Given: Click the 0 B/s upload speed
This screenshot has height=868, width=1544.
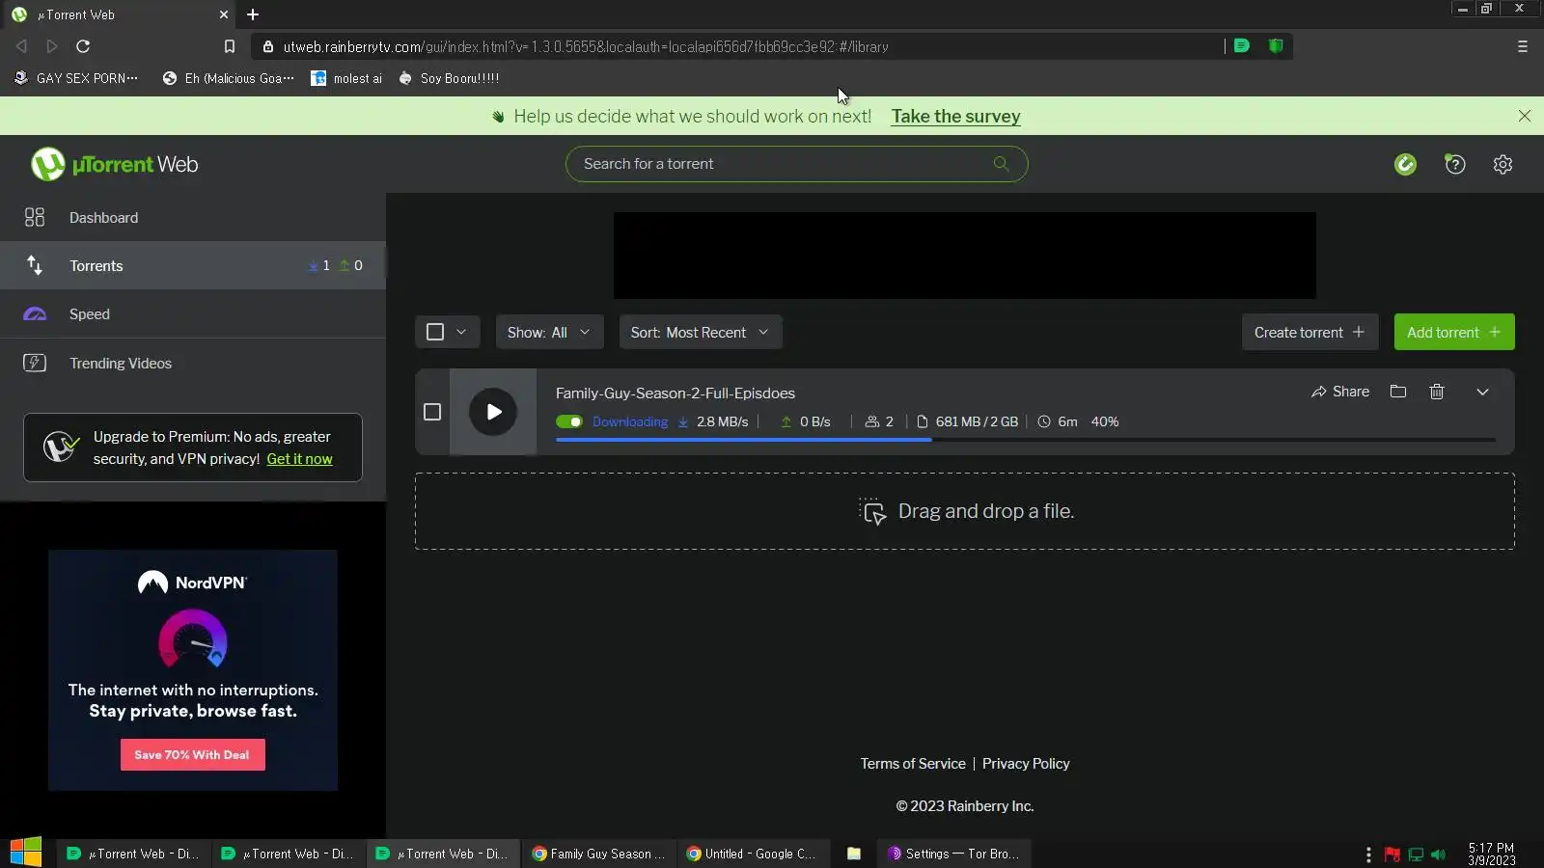Looking at the screenshot, I should pos(814,421).
